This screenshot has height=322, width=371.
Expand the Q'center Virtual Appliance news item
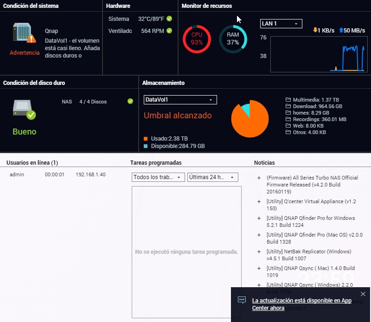[x=259, y=202]
